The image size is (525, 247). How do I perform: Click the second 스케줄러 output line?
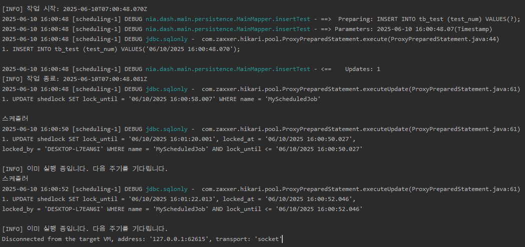pos(15,178)
